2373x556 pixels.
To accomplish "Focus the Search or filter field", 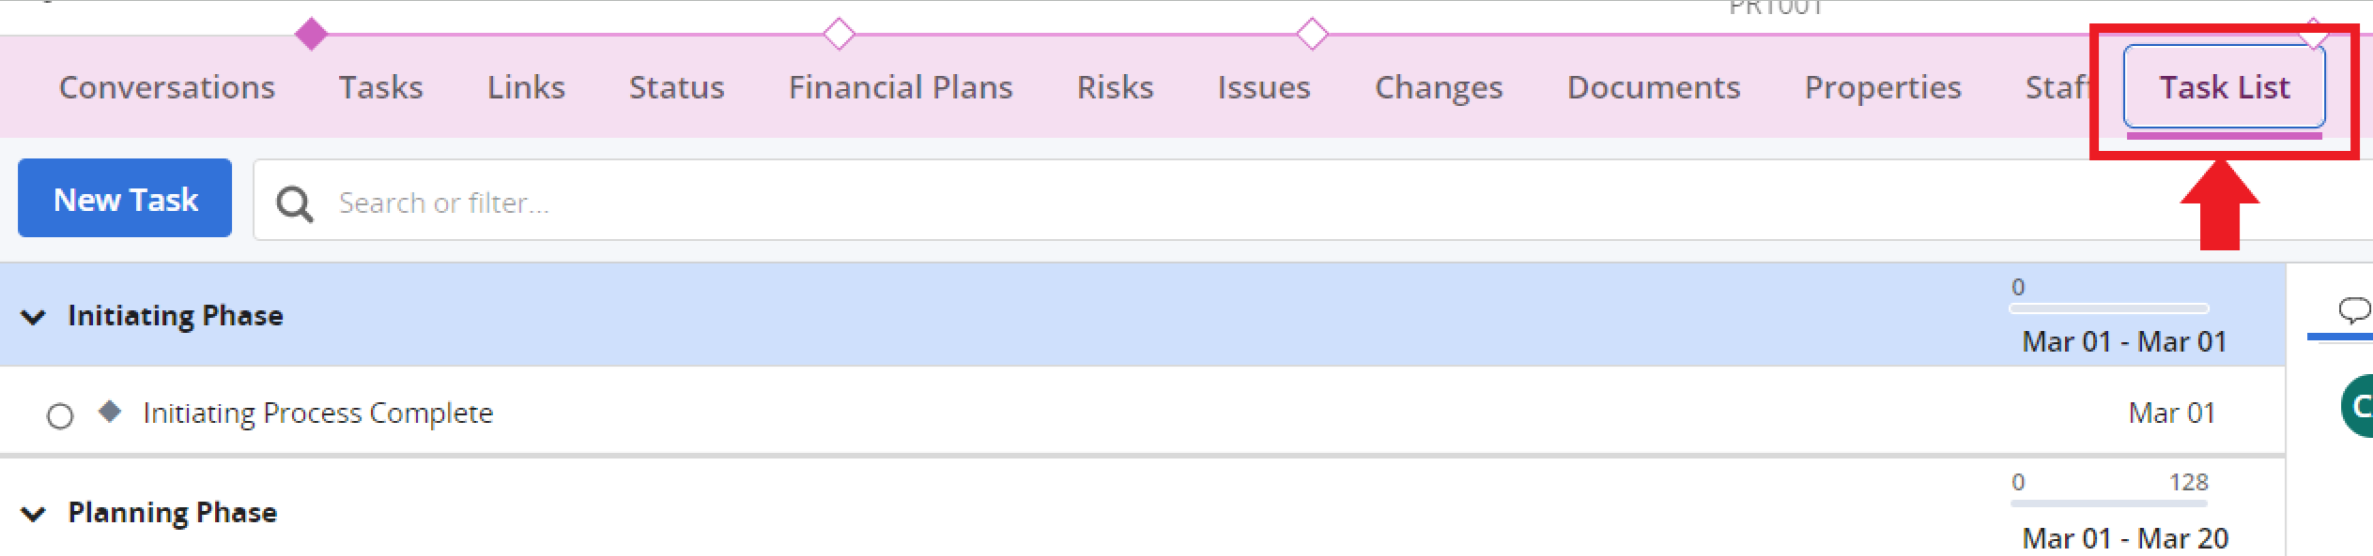I will pos(1127,203).
